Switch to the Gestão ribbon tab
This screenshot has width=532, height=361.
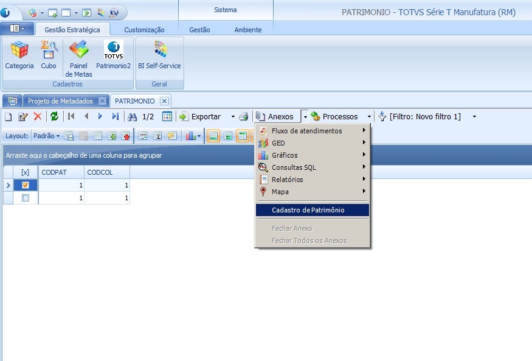pyautogui.click(x=199, y=30)
